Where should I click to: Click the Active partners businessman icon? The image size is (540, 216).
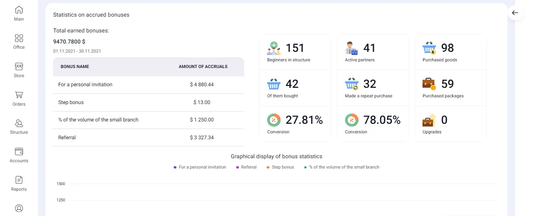pos(351,48)
